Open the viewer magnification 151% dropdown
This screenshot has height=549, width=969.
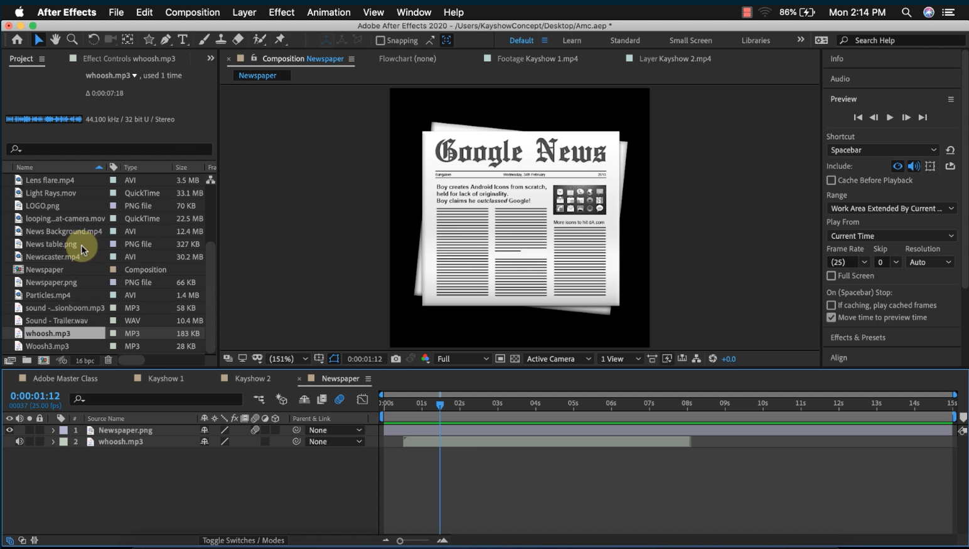click(289, 358)
